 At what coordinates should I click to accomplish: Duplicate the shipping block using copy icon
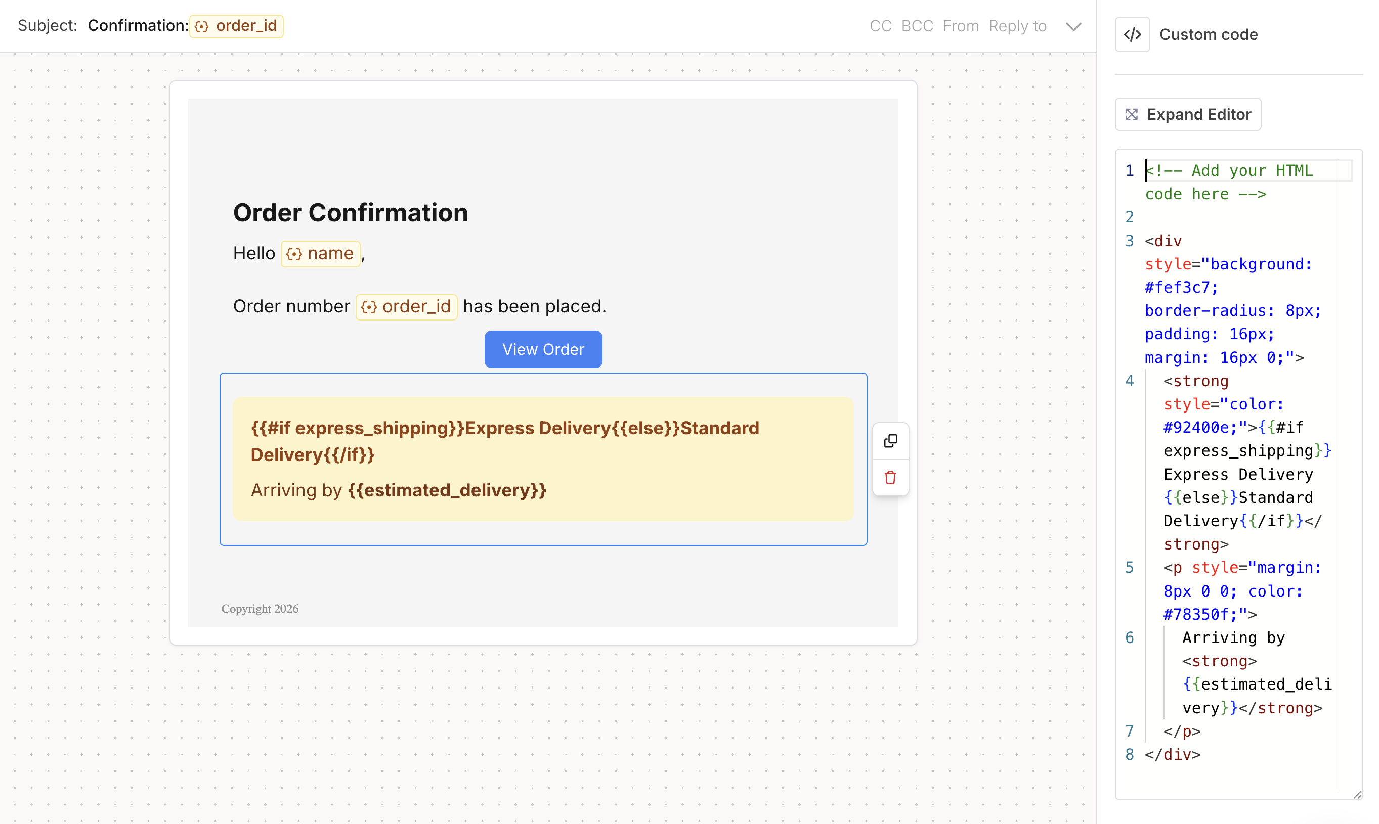click(891, 440)
